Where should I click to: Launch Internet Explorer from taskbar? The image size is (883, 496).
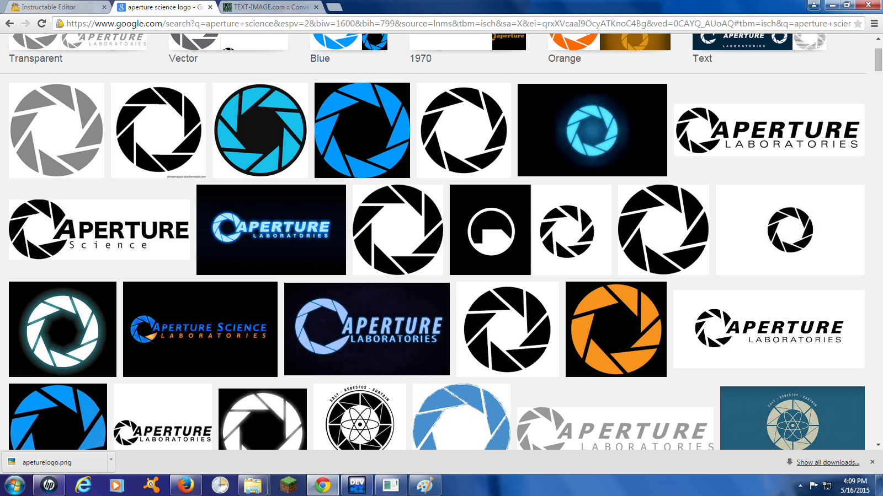(x=83, y=486)
